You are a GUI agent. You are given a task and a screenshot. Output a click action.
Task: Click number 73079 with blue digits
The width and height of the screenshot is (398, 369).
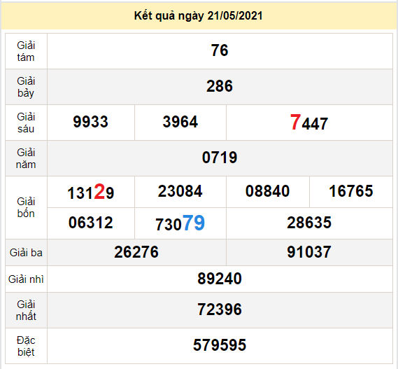[180, 223]
